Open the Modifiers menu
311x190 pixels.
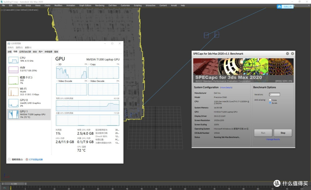point(58,5)
